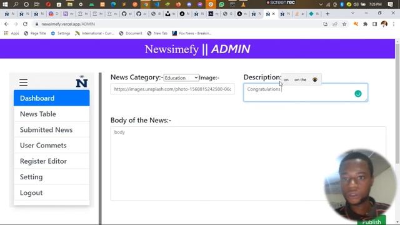Screen dimensions: 400x225
Task: Open Setting in the sidebar
Action: [51, 177]
